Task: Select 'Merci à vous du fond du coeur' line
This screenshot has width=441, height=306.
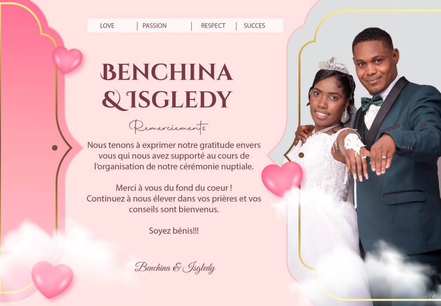Action: (x=174, y=188)
